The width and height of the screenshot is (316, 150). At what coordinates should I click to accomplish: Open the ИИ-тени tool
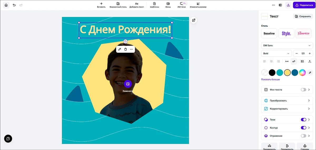pyautogui.click(x=182, y=5)
